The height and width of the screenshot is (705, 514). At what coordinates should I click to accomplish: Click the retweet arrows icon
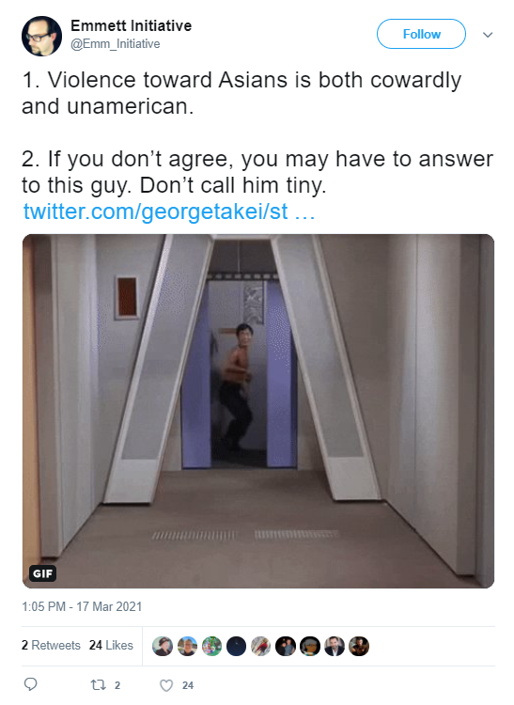(x=99, y=684)
